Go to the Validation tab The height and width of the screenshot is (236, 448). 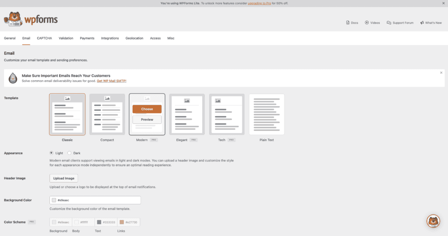[x=66, y=38]
